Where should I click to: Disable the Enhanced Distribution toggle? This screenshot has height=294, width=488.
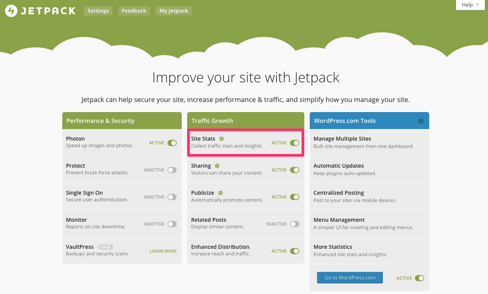295,251
